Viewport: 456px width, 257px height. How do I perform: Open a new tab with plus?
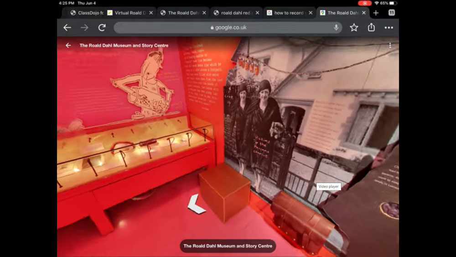(376, 13)
